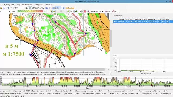The width and height of the screenshot is (173, 97).
Task: Click the circled start point on the map
Action: tap(35, 45)
